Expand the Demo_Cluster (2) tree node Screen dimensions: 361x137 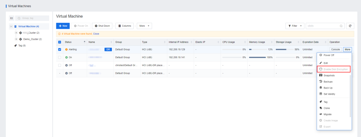coord(16,39)
